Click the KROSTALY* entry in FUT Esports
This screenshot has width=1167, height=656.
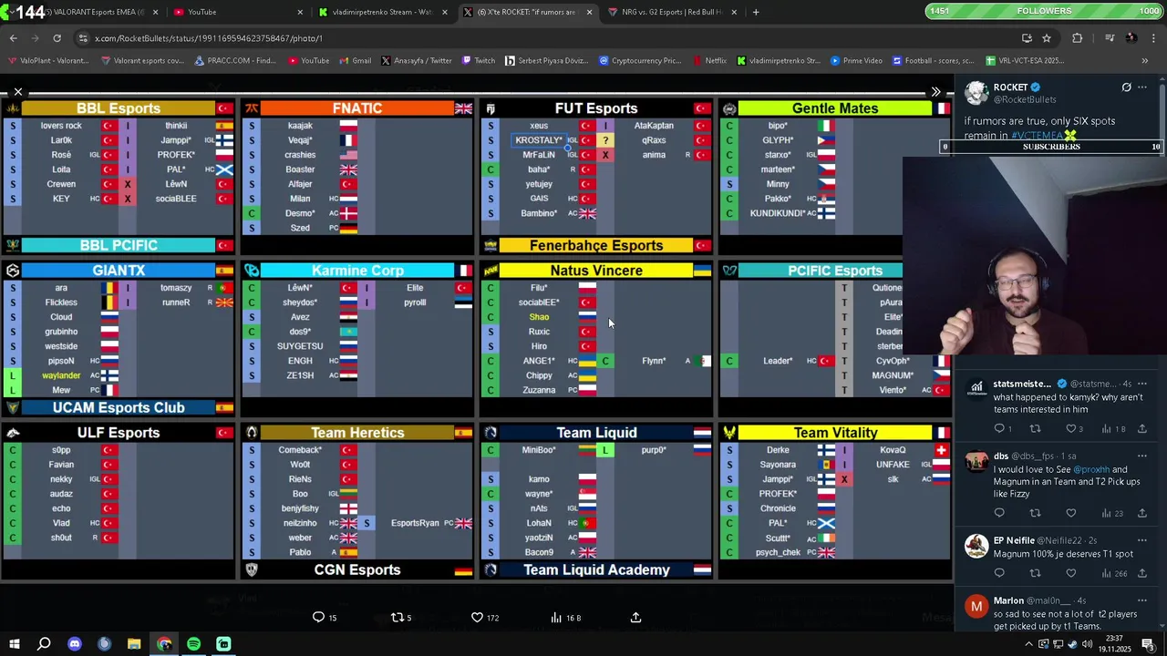click(538, 140)
